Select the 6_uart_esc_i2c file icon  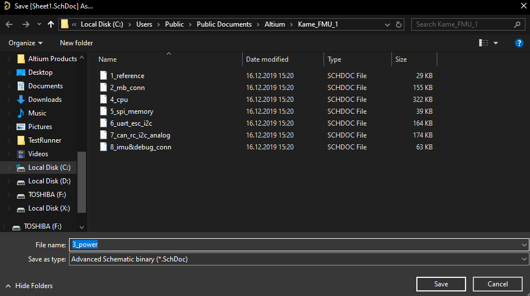point(104,123)
